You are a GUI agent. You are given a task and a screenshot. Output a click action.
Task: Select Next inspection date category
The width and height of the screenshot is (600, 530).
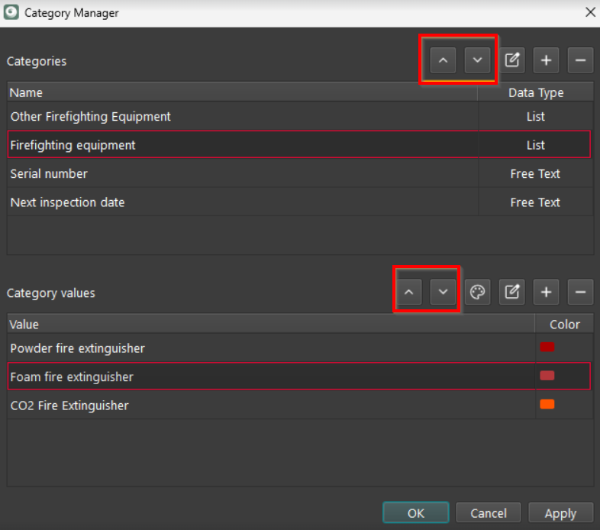coord(67,202)
